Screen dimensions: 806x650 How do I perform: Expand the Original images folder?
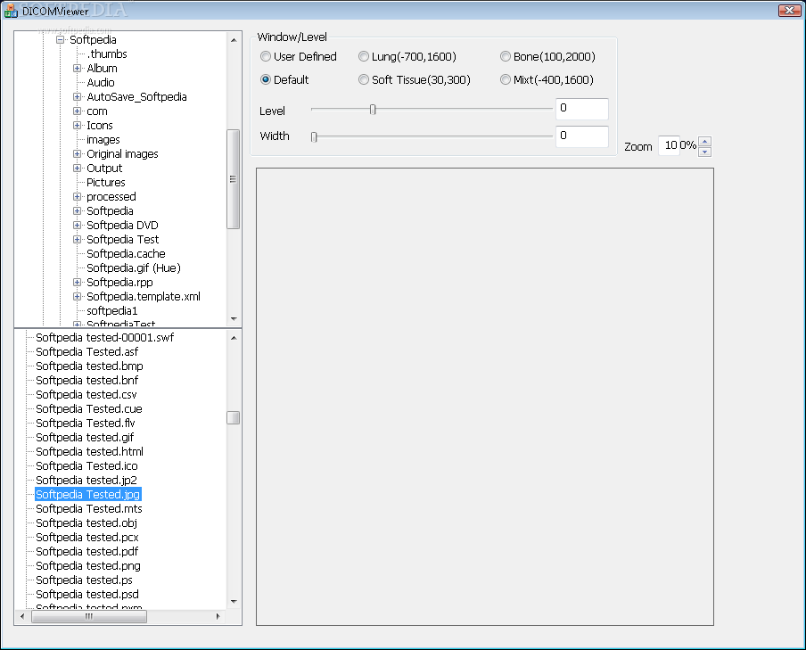(77, 153)
